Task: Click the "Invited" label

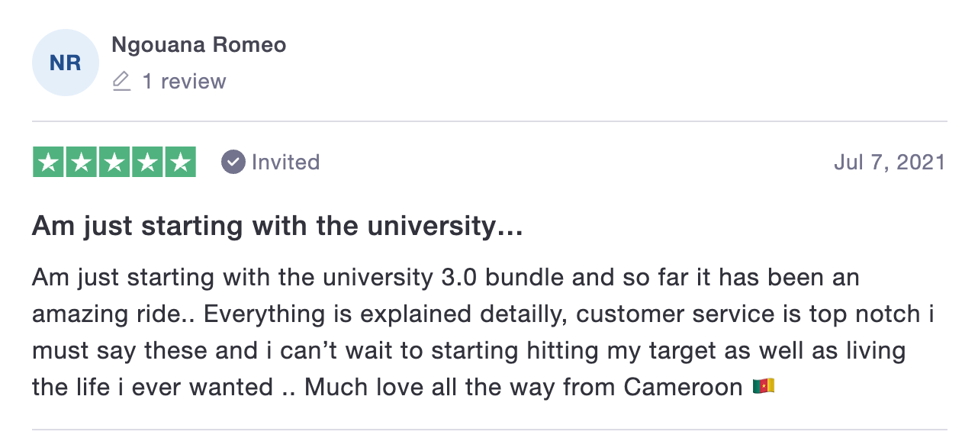Action: [285, 162]
